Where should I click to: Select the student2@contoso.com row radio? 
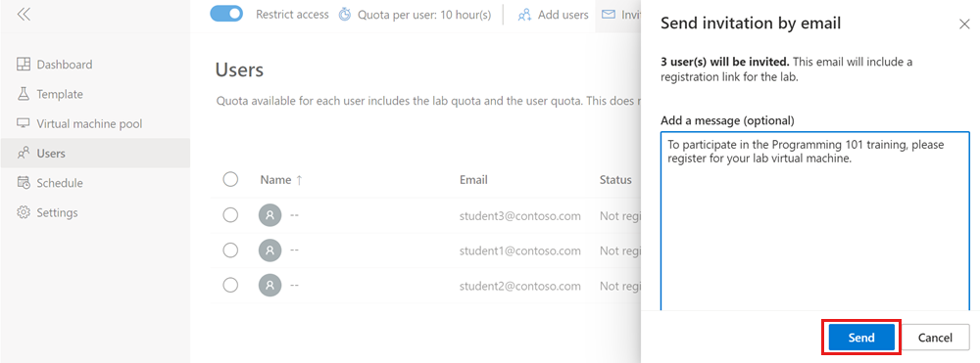pos(230,285)
